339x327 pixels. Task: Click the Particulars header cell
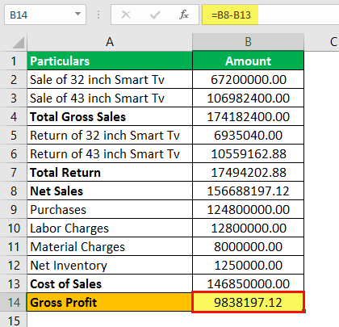(110, 61)
